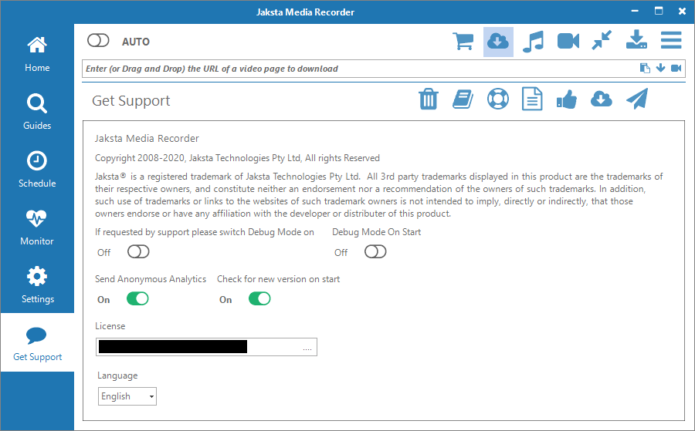Screen dimensions: 695x431
Task: Open the document log icon
Action: 532,99
